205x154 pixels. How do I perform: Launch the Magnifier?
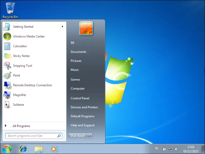click(20, 95)
